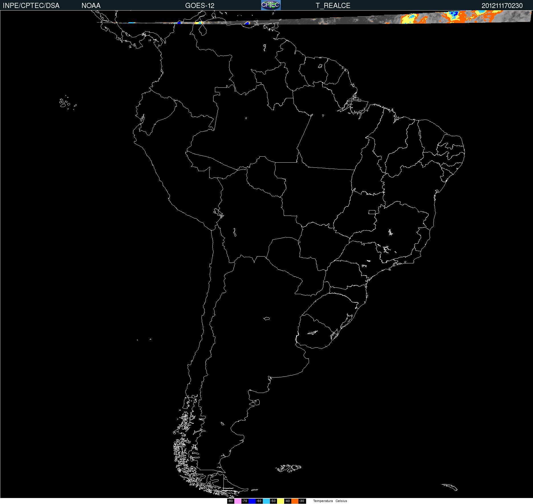
Task: Click the -70 legend value
Action: point(245,501)
